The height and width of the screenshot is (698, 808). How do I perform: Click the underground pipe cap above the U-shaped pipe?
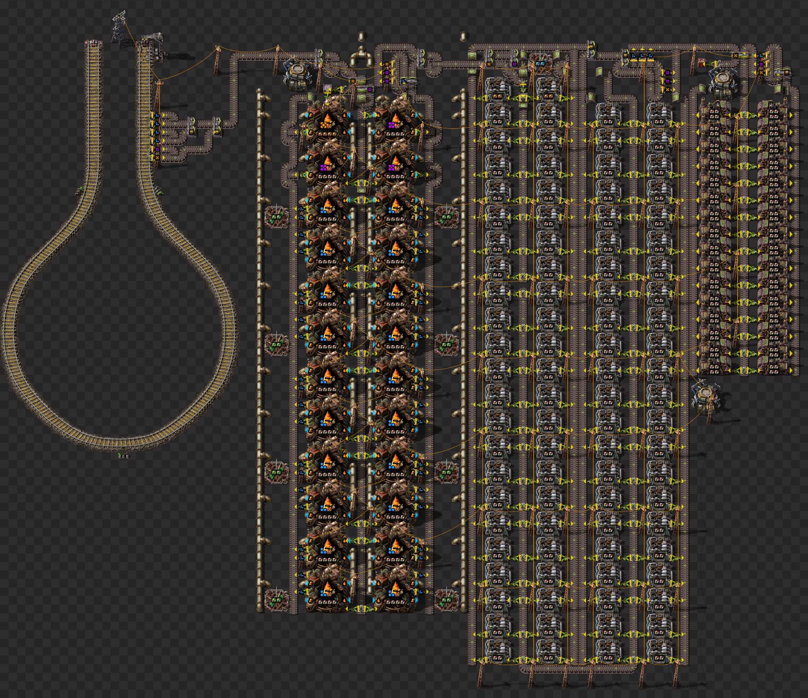coord(361,37)
